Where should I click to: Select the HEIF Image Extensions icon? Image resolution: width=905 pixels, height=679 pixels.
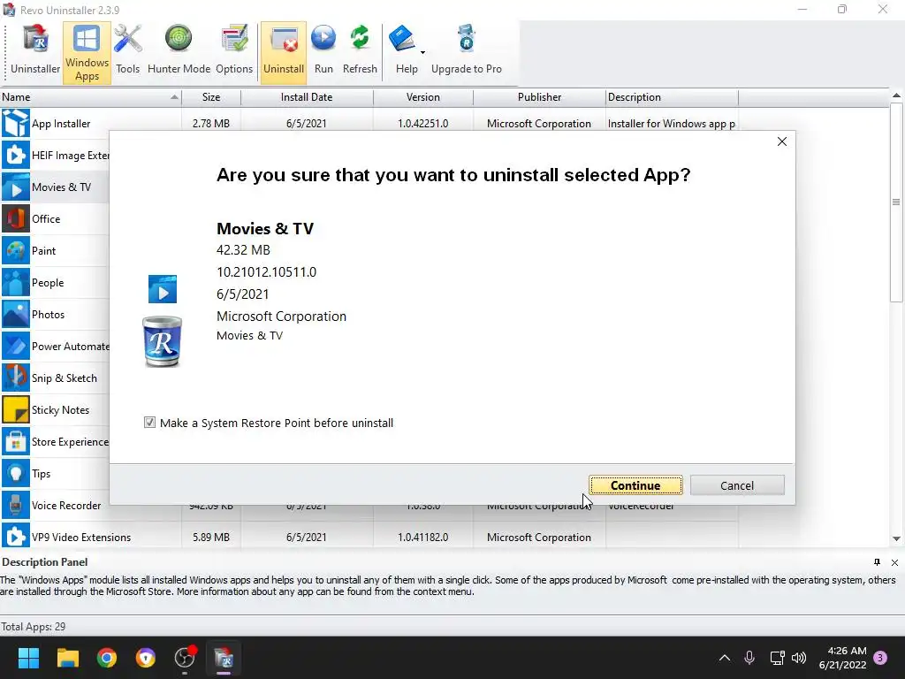click(x=16, y=155)
